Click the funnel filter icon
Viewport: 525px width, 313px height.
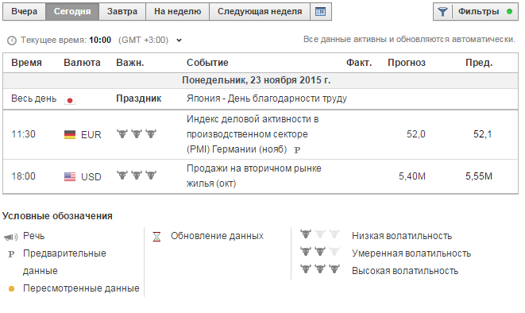click(x=442, y=12)
